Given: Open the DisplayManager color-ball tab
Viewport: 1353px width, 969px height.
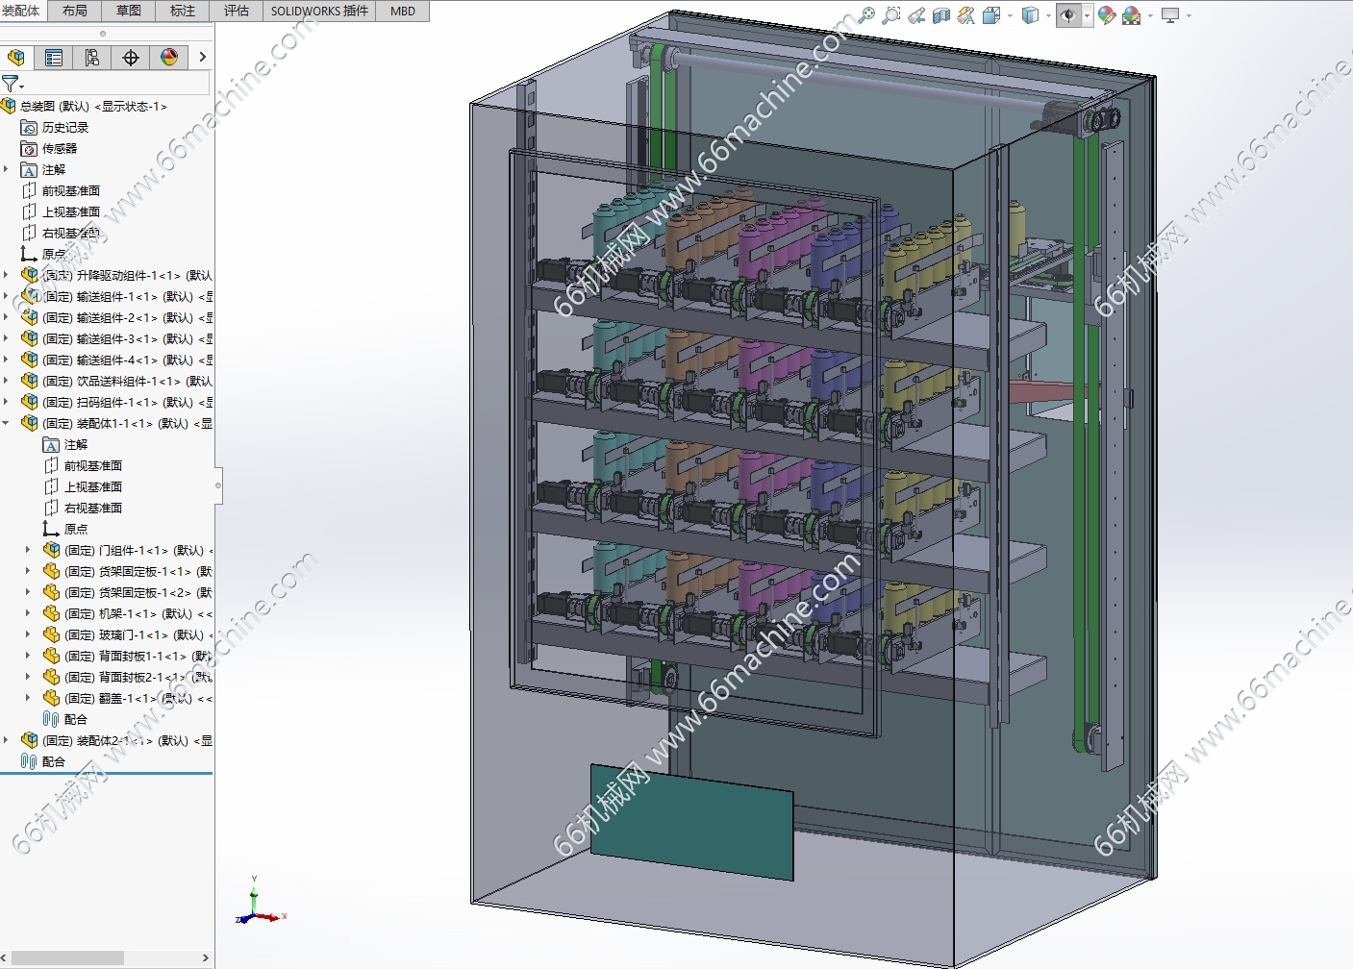Looking at the screenshot, I should pyautogui.click(x=169, y=58).
